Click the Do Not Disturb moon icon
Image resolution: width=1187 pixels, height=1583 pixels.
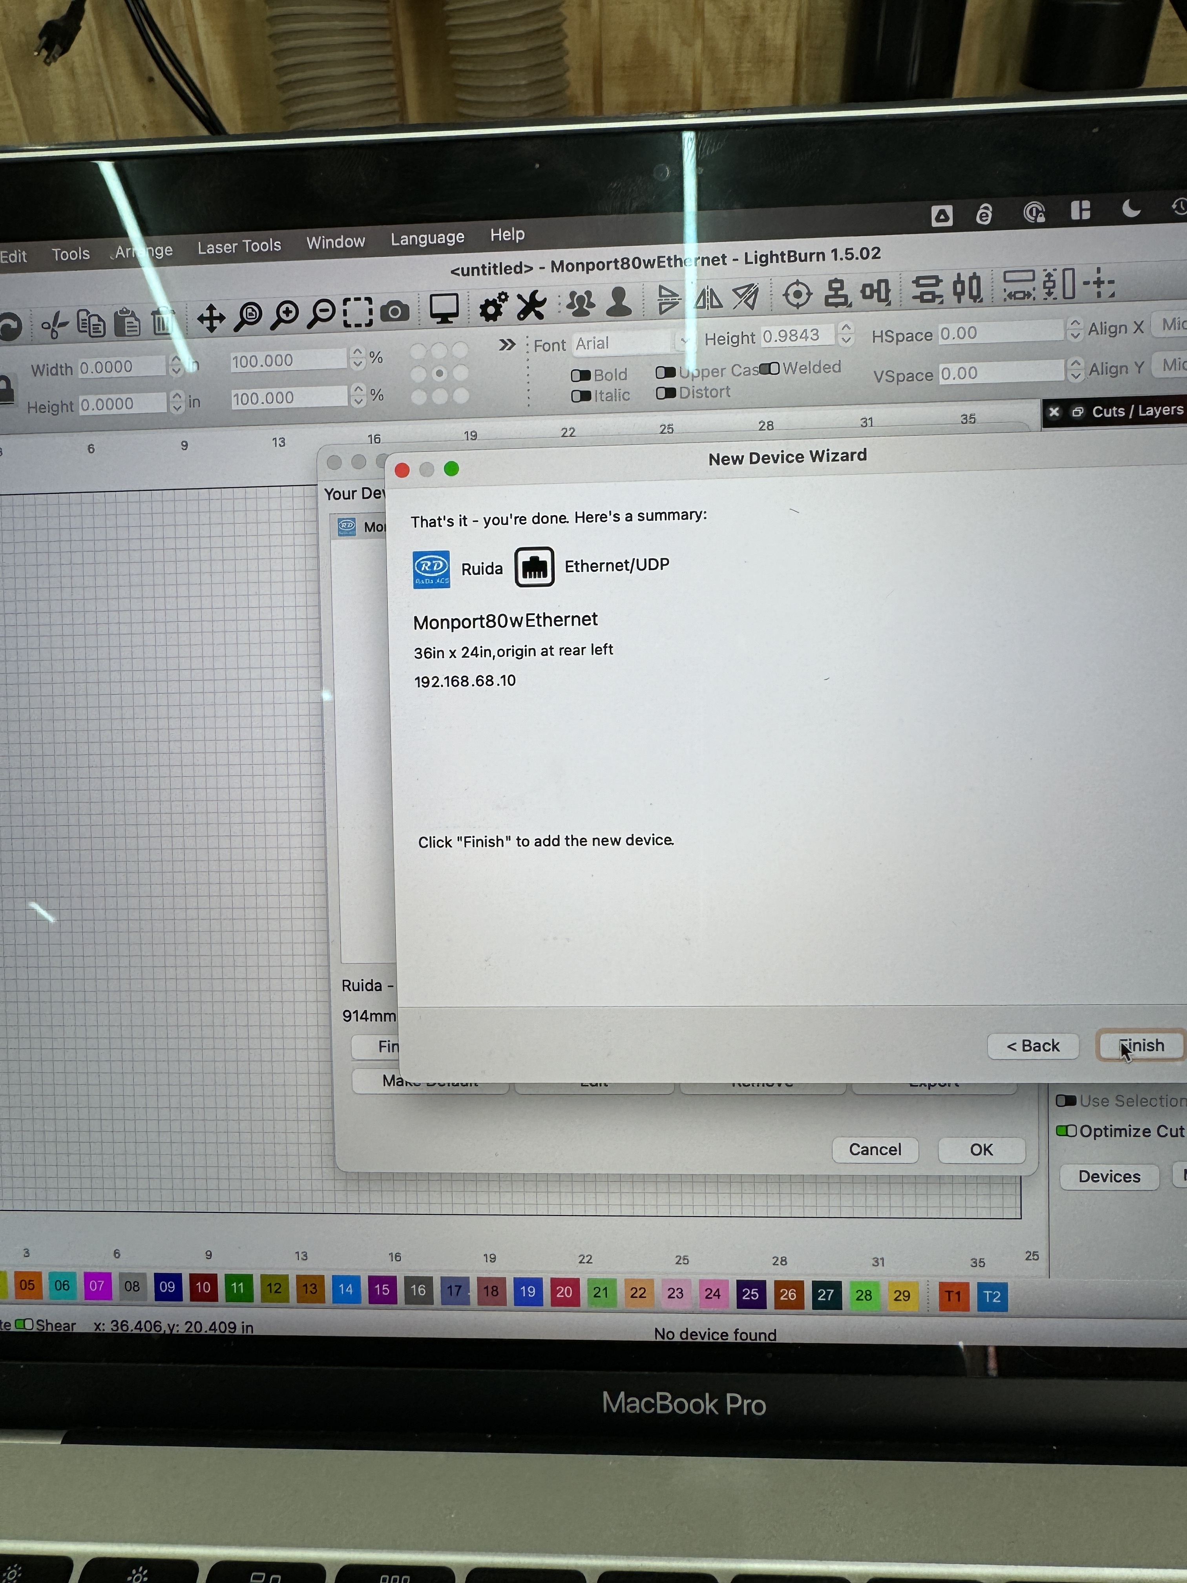pos(1131,209)
